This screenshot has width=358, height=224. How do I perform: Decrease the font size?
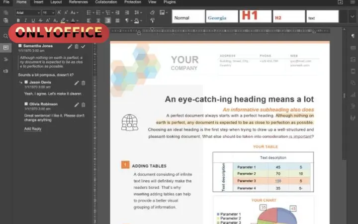click(x=66, y=12)
